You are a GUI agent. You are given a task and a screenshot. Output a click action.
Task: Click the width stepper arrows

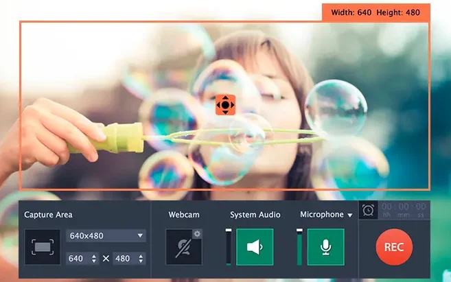(x=94, y=259)
